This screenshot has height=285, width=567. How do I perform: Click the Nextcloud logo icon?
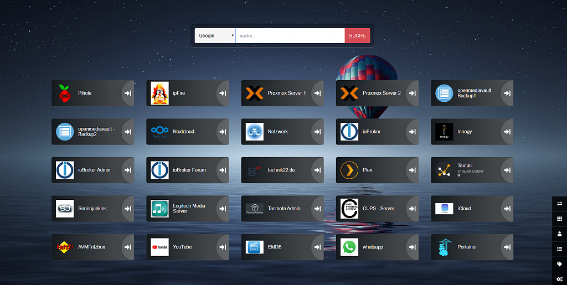coord(159,132)
